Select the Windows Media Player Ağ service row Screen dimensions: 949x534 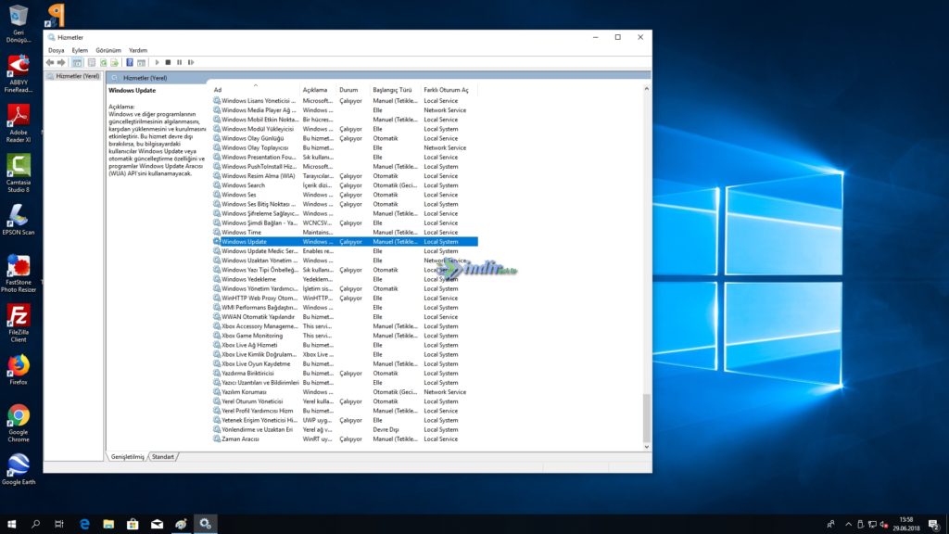[x=345, y=110]
